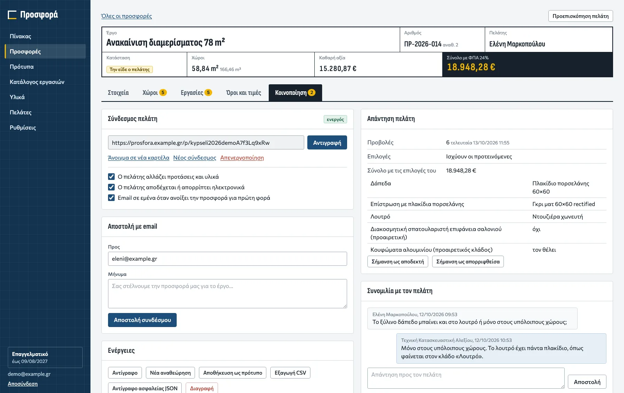The height and width of the screenshot is (393, 624).
Task: Click the Προσφορά logo icon
Action: click(12, 15)
